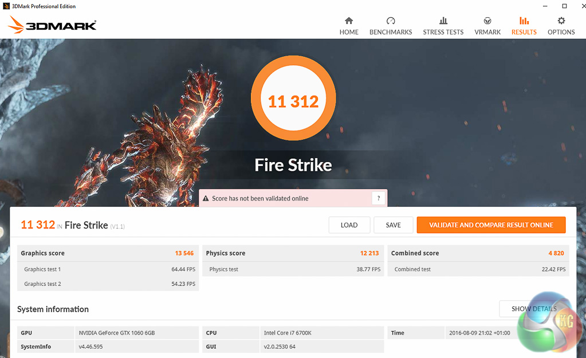The width and height of the screenshot is (586, 358).
Task: Click 'Score has not been validated online' text
Action: (x=260, y=198)
